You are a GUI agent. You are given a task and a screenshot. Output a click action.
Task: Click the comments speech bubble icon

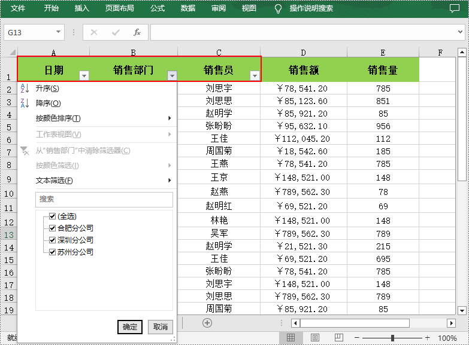[x=455, y=8]
